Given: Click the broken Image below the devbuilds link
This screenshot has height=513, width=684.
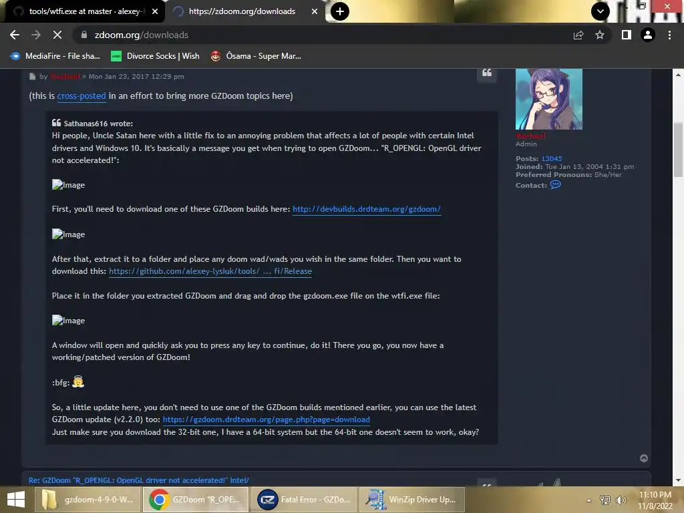Looking at the screenshot, I should click(69, 234).
